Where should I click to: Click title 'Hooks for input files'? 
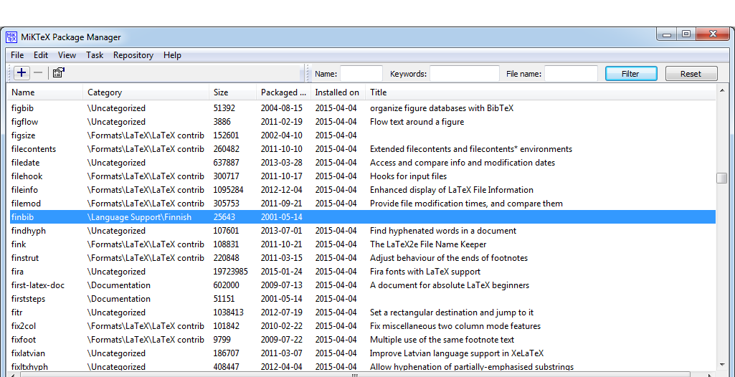[x=408, y=176]
